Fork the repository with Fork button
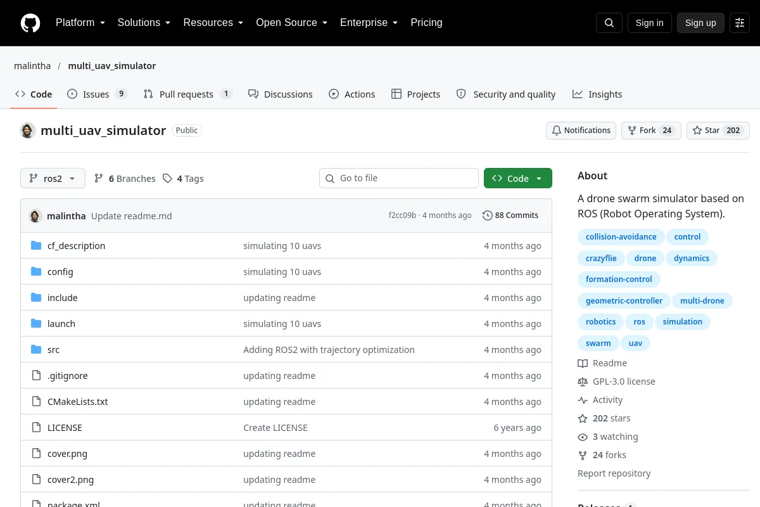This screenshot has height=507, width=760. click(x=651, y=131)
